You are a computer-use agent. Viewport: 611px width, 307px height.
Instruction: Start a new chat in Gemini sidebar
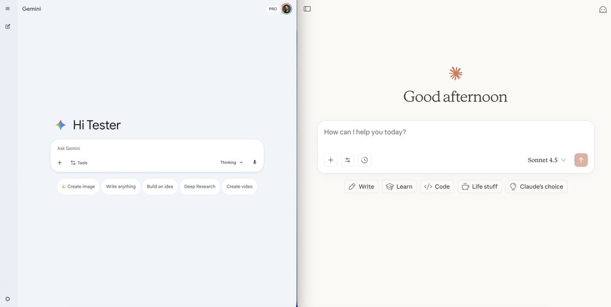[x=8, y=26]
